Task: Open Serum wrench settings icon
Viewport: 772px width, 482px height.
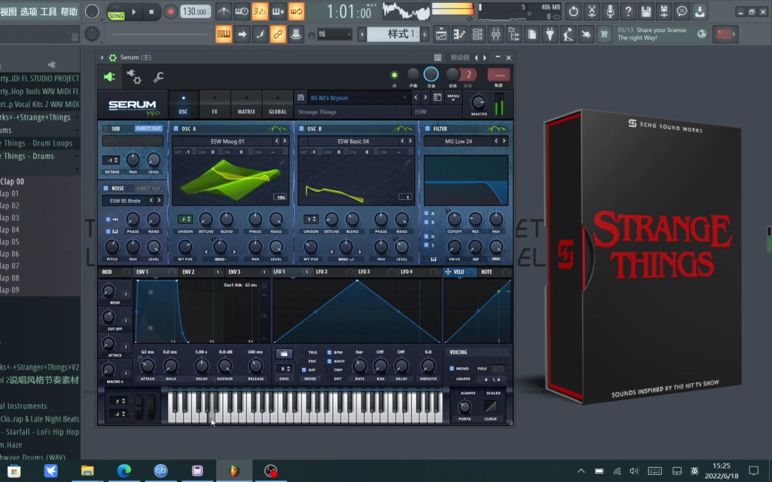Action: click(x=158, y=77)
